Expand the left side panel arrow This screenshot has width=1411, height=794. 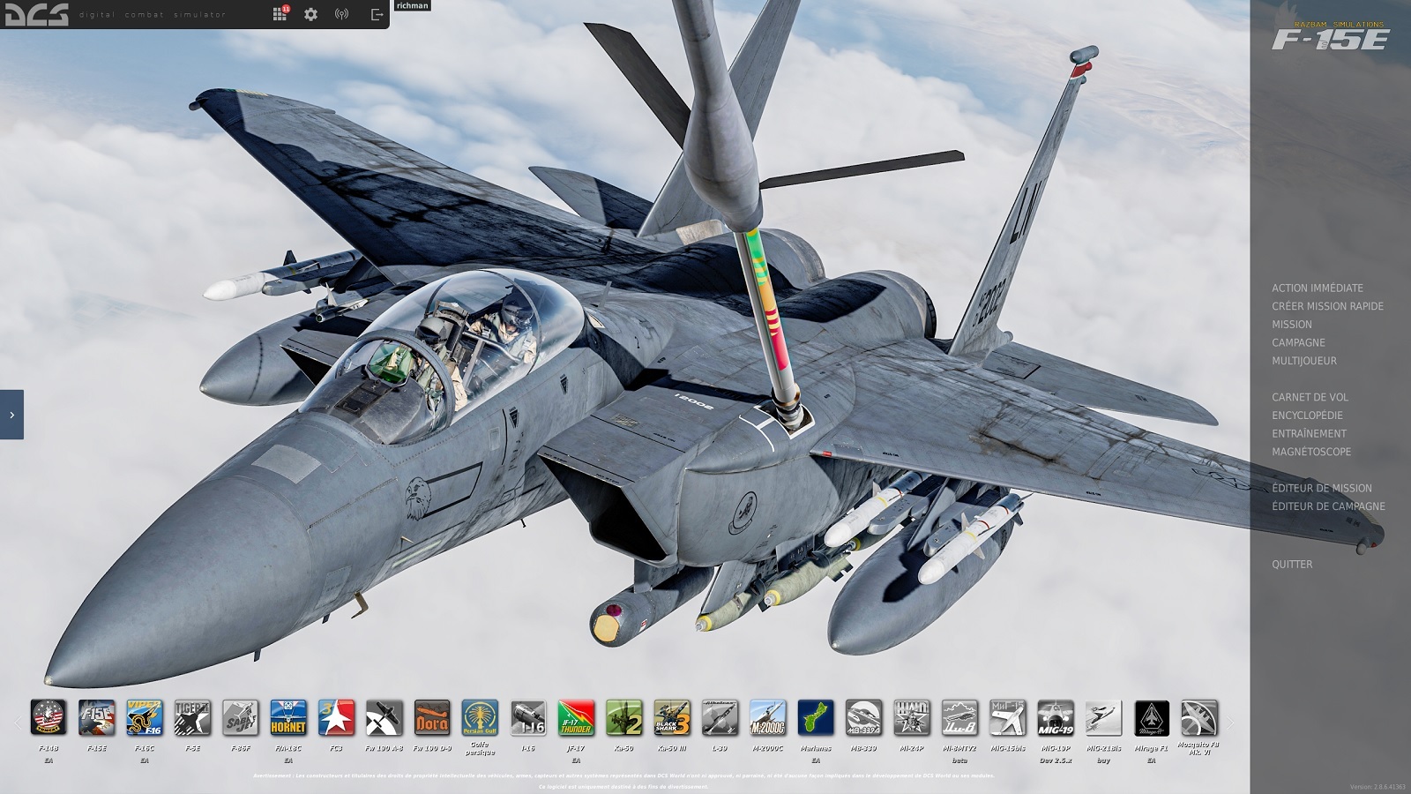coord(11,414)
